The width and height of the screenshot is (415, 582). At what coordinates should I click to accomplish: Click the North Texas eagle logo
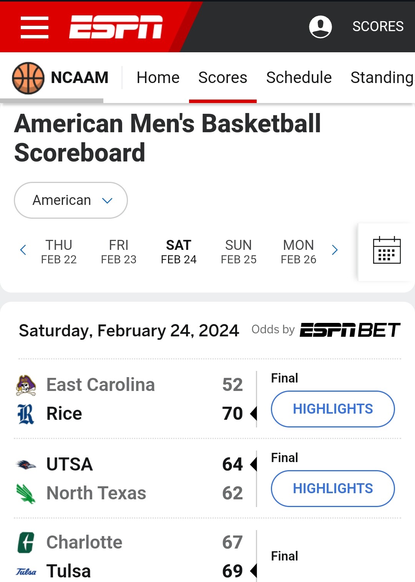pyautogui.click(x=26, y=494)
